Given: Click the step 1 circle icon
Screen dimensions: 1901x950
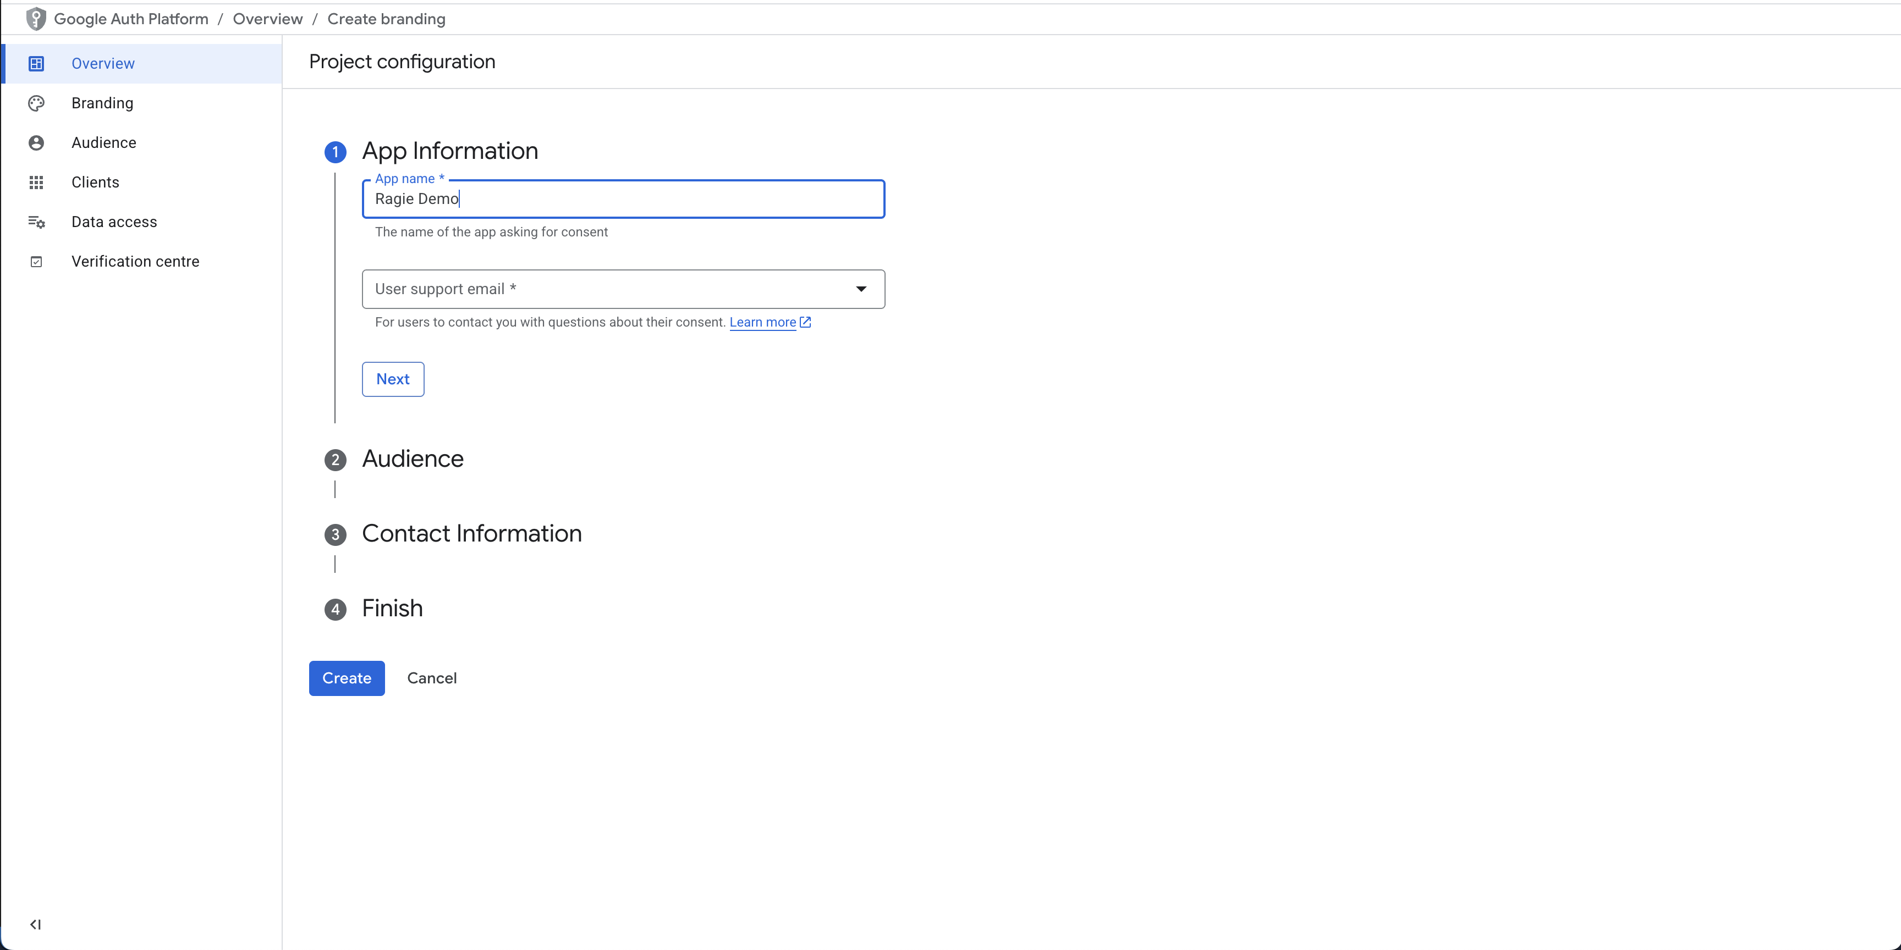Looking at the screenshot, I should tap(335, 152).
